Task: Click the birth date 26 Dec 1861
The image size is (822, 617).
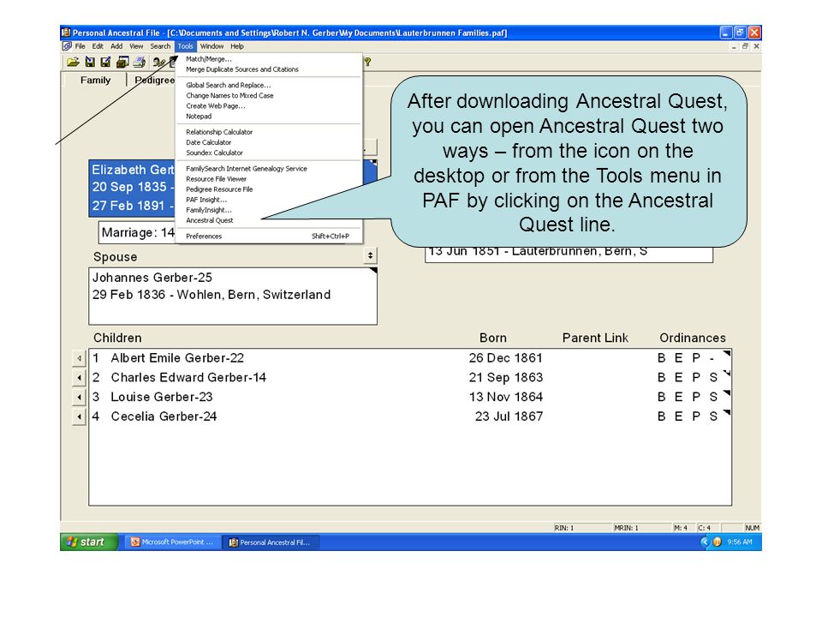Action: pyautogui.click(x=505, y=358)
